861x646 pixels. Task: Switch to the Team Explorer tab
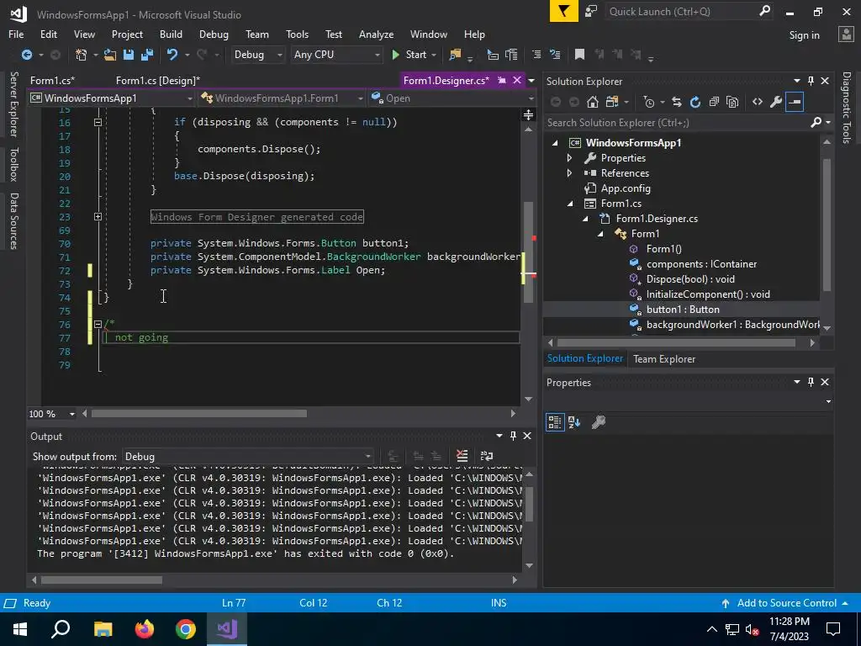(664, 359)
